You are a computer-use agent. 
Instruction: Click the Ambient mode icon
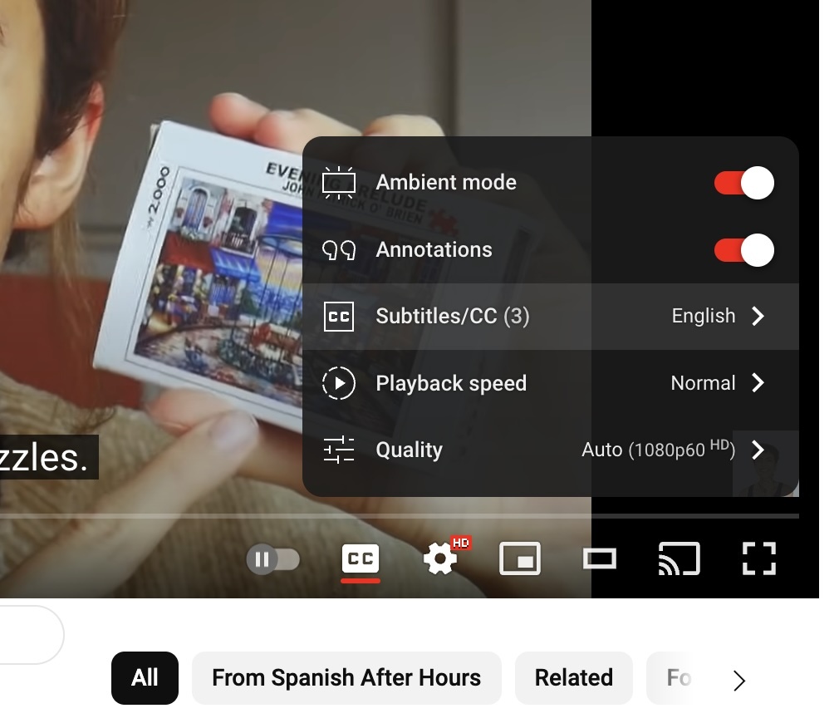[x=339, y=183]
